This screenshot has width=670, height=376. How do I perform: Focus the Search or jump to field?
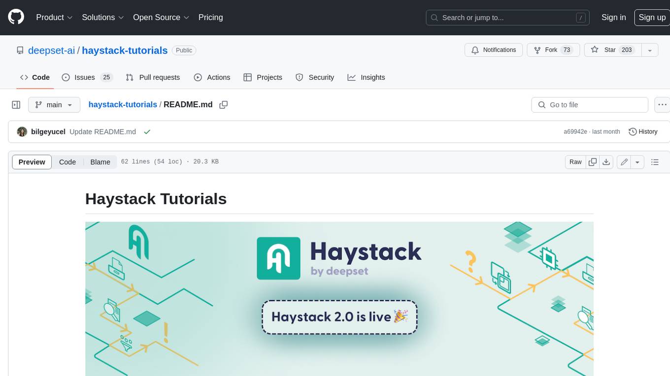pyautogui.click(x=508, y=17)
